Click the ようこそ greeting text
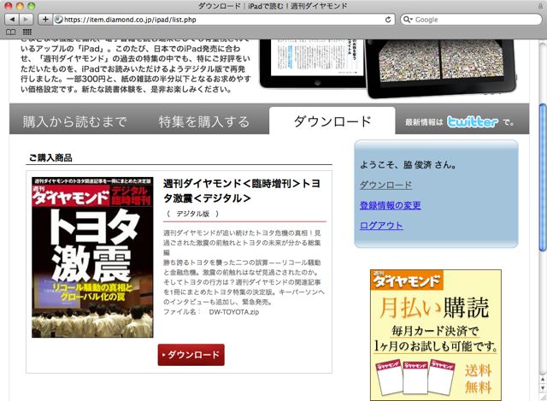This screenshot has width=547, height=401. tap(408, 165)
